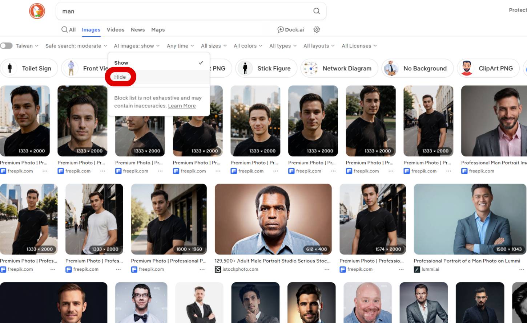Open the three-dot menu under the istockphoto.com result
Image resolution: width=527 pixels, height=323 pixels.
[327, 270]
